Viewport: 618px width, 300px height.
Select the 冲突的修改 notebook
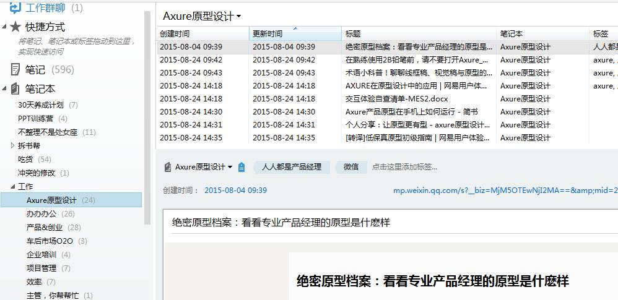(x=43, y=173)
